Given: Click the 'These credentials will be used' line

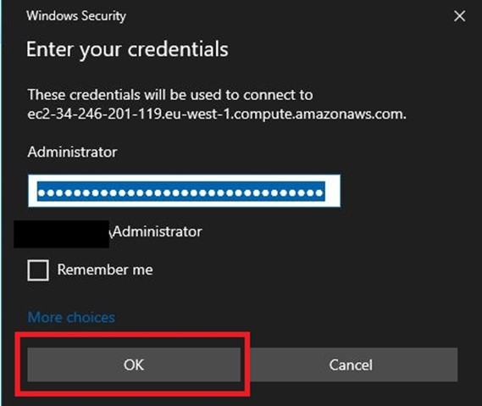Looking at the screenshot, I should point(170,95).
